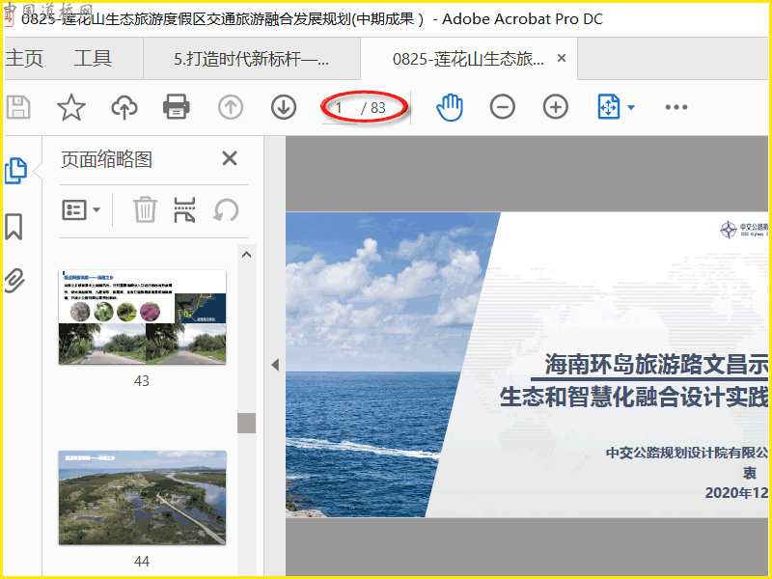Switch to 主页 tab
This screenshot has width=772, height=579.
[24, 59]
